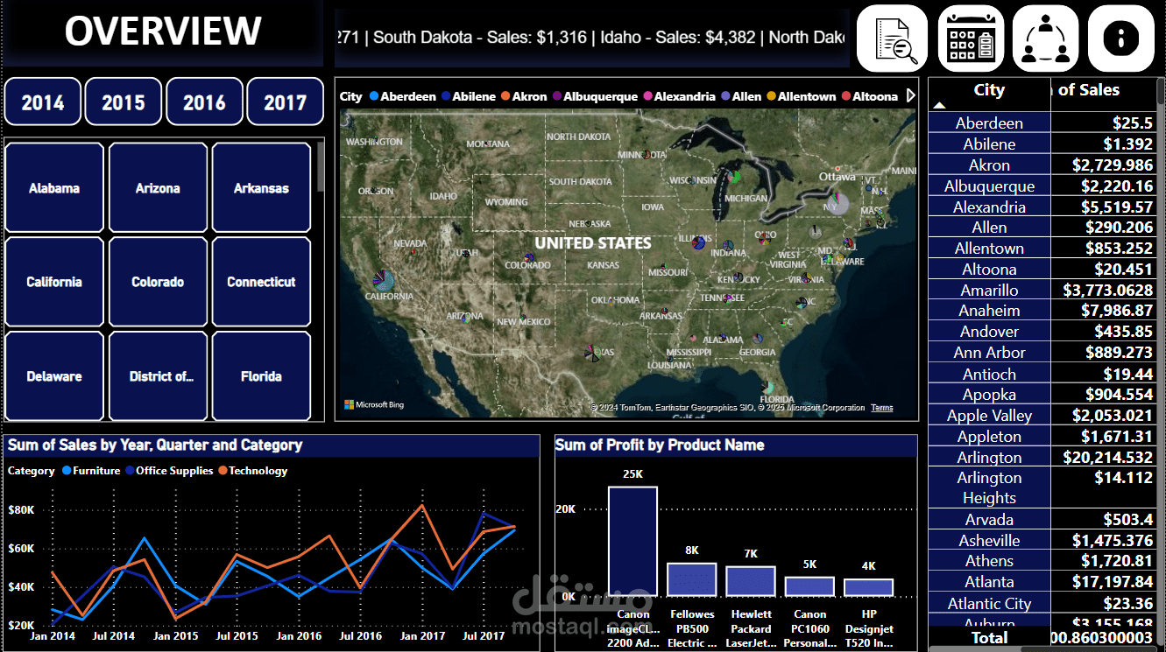Viewport: 1166px width, 652px height.
Task: Select the Albuquerque table row
Action: [x=1042, y=186]
